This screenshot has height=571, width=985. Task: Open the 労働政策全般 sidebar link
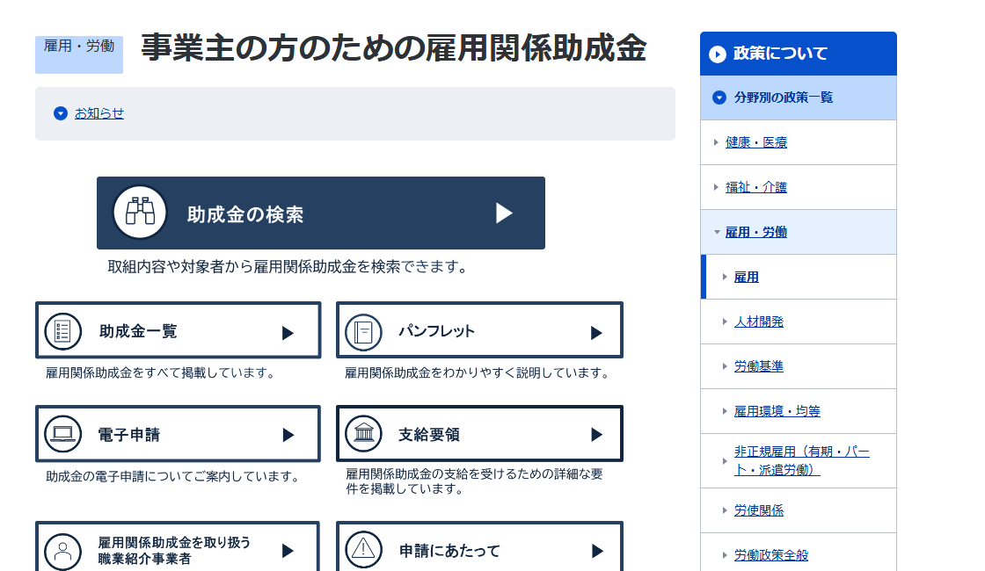pyautogui.click(x=770, y=555)
